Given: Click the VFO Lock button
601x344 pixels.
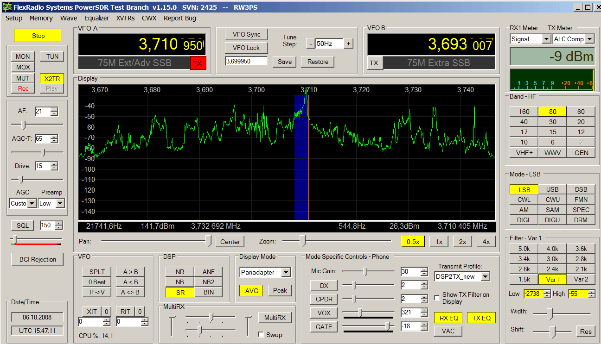Looking at the screenshot, I should (x=246, y=48).
